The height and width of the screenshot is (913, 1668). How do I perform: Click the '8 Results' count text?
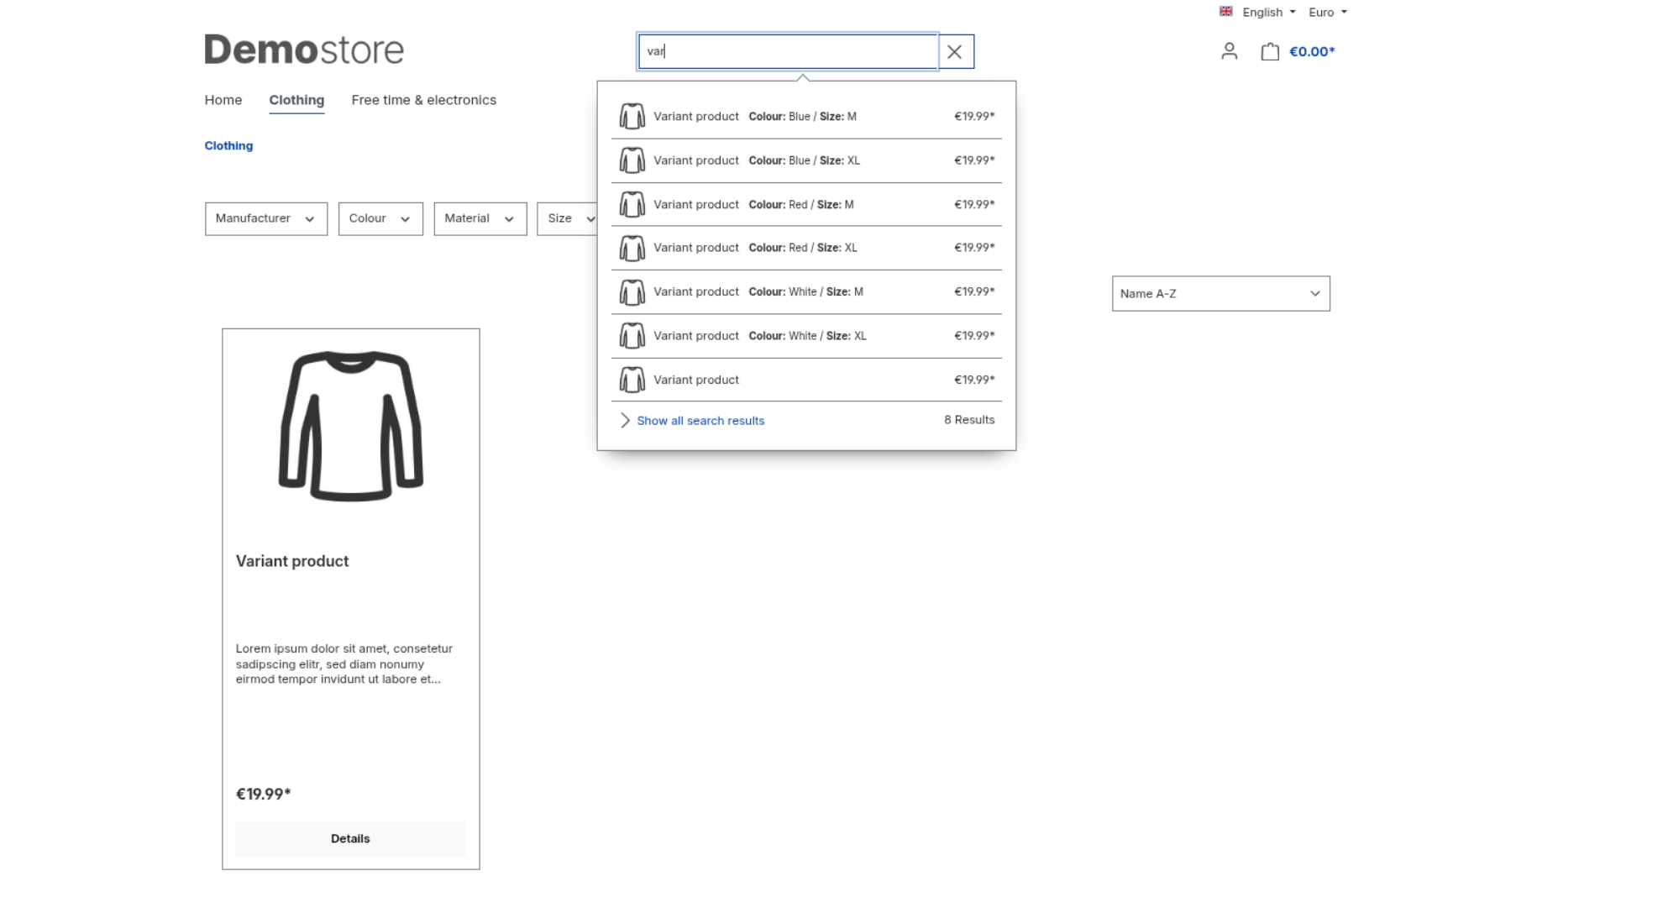pos(969,419)
